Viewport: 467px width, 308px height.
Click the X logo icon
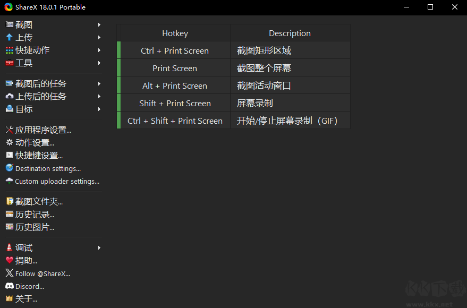click(x=10, y=273)
